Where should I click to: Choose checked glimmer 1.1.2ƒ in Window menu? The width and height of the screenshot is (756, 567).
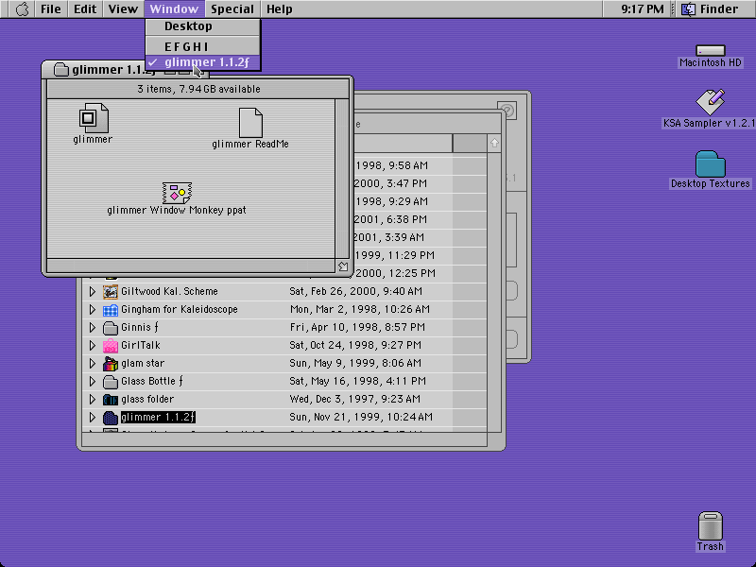point(203,62)
